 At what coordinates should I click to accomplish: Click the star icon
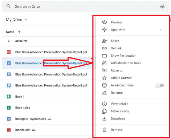pos(104,78)
